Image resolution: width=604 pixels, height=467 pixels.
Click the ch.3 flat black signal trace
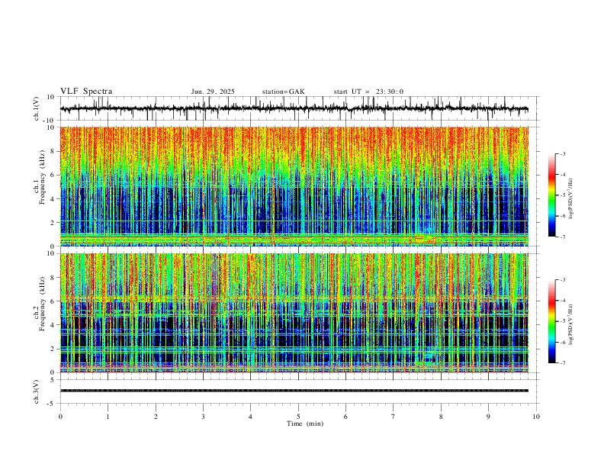[x=294, y=391]
